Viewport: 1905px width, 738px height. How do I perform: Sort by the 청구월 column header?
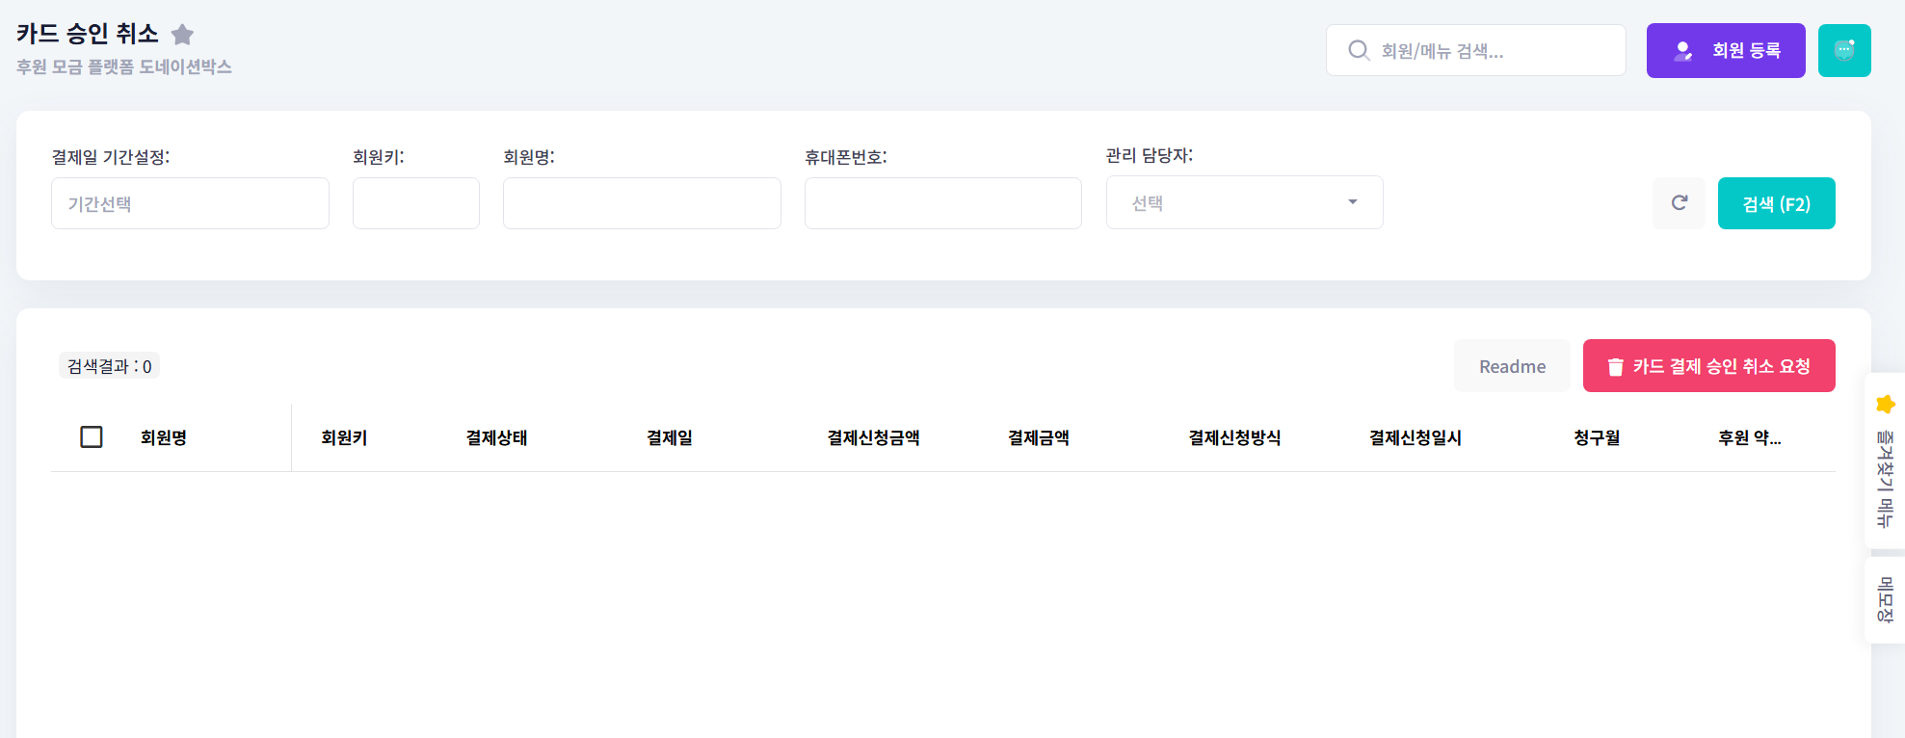(x=1597, y=437)
